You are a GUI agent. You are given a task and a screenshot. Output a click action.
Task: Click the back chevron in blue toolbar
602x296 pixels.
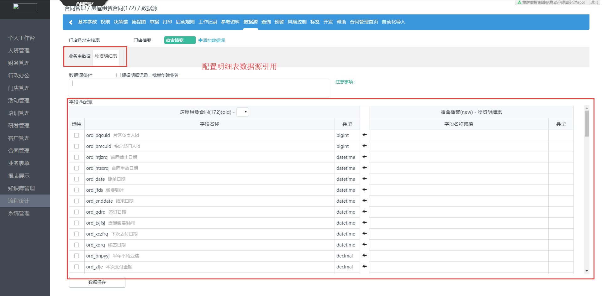pos(71,22)
